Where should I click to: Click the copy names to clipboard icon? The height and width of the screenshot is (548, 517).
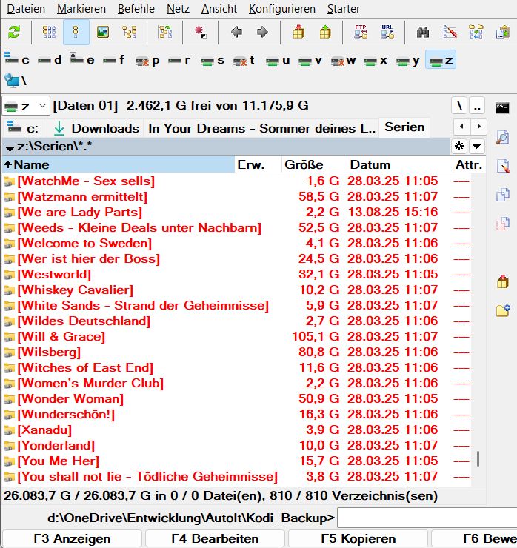503,33
